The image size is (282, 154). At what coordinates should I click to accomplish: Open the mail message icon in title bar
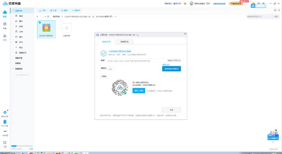click(259, 3)
